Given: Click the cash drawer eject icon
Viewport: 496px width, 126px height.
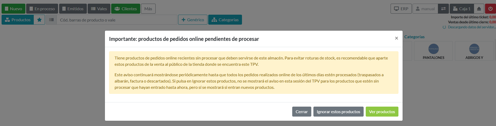Looking at the screenshot, I should coord(479,9).
